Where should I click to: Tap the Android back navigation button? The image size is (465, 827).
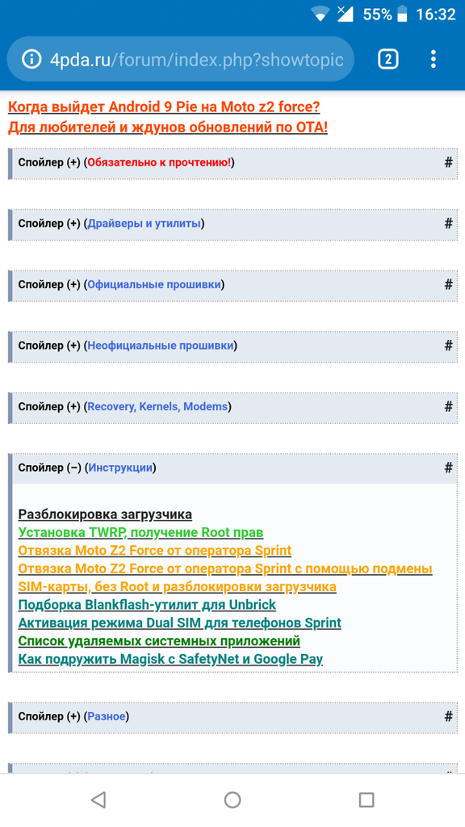(x=98, y=800)
